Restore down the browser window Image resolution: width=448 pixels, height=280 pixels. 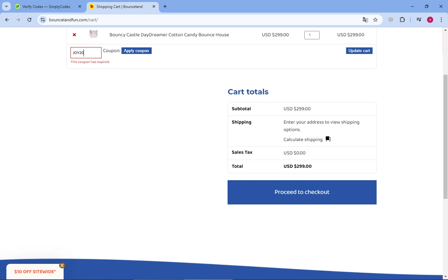426,7
